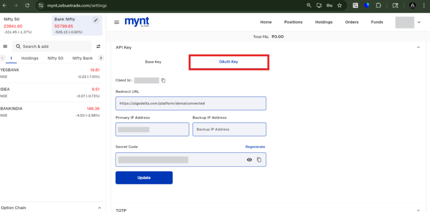Select the OAuth Key tab
430x212 pixels.
click(228, 62)
